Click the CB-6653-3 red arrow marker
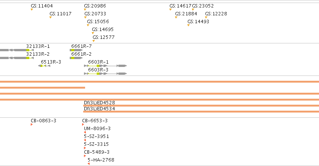This screenshot has width=319, height=166. 83,124
